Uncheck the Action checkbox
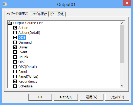 (15, 28)
